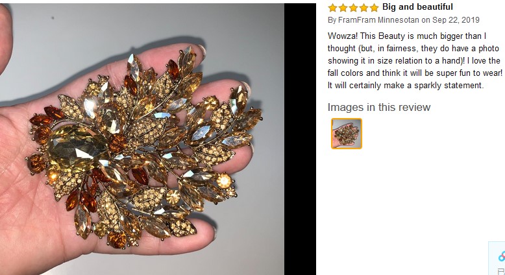505x275 pixels.
Task: Click the first gold rating star
Action: tap(332, 7)
